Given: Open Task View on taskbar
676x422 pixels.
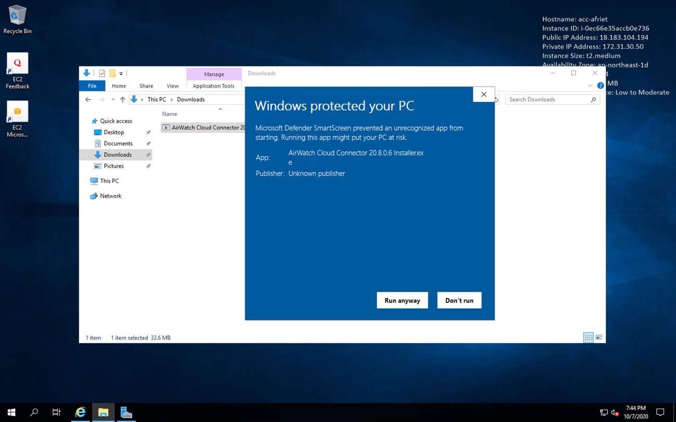Looking at the screenshot, I should click(x=57, y=412).
